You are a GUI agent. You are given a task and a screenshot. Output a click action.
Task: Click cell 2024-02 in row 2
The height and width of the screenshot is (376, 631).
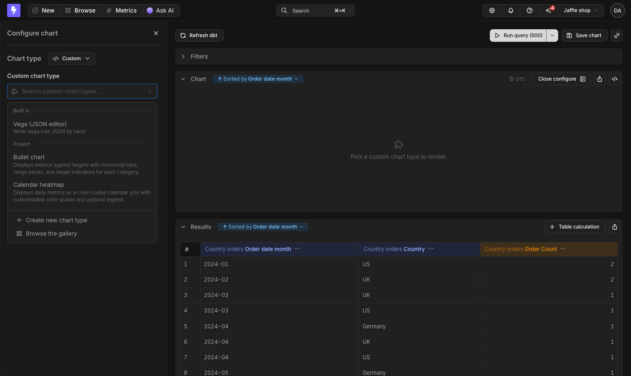tap(280, 279)
